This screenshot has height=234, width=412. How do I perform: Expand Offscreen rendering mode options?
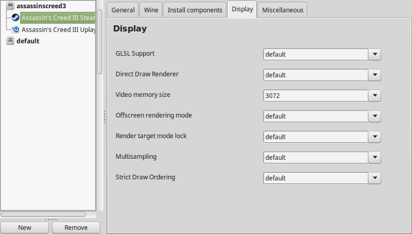tap(375, 116)
